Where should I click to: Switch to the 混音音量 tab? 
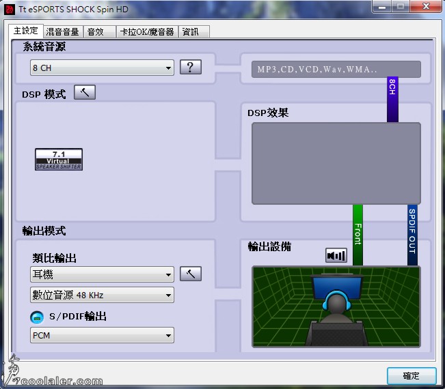click(63, 31)
